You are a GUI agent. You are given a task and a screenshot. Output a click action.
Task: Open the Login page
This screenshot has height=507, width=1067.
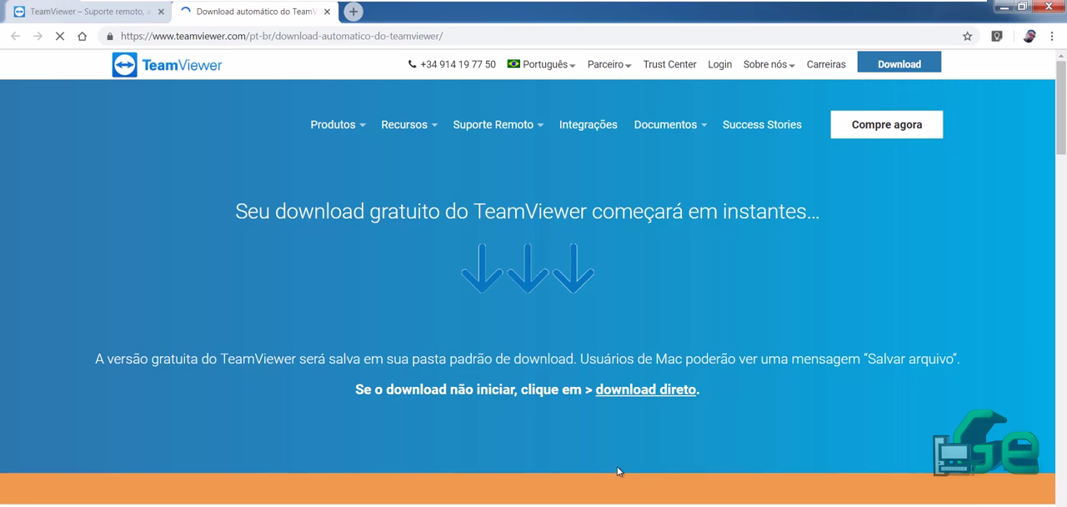coord(719,64)
